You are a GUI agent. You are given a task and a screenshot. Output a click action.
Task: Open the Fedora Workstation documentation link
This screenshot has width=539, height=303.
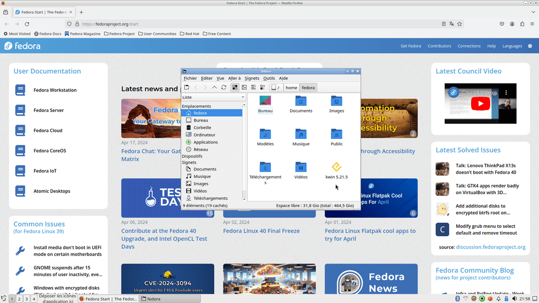(x=55, y=90)
